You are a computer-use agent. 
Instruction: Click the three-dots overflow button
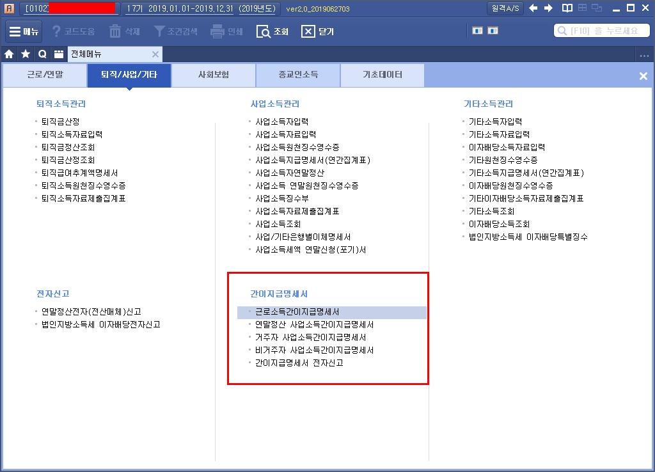(644, 55)
